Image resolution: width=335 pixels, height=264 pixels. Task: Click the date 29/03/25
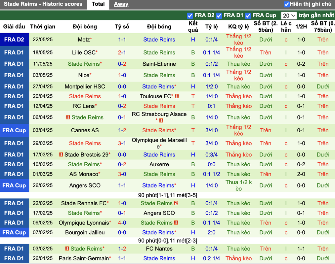[43, 143]
